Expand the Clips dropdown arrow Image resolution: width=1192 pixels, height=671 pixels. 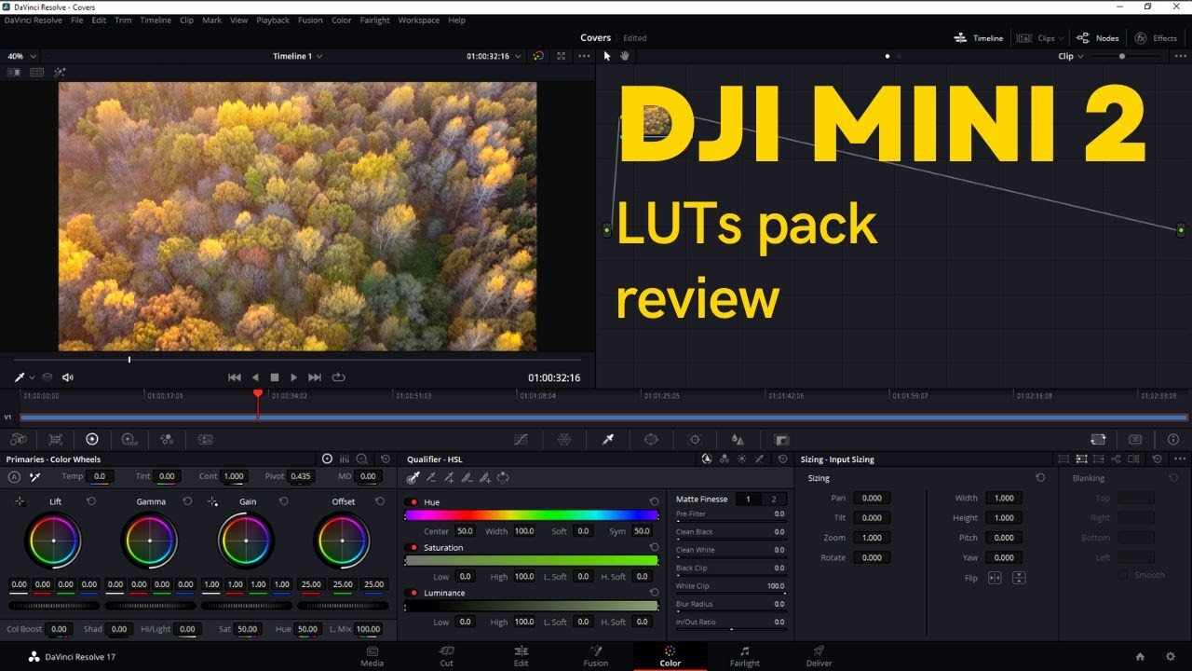(x=1062, y=38)
